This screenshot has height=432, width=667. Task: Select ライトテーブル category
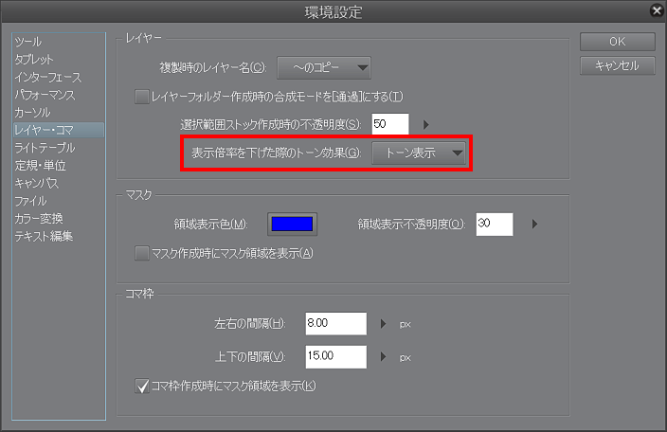tap(45, 148)
